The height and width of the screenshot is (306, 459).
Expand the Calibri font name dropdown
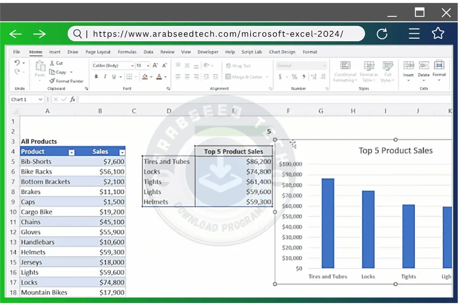132,66
